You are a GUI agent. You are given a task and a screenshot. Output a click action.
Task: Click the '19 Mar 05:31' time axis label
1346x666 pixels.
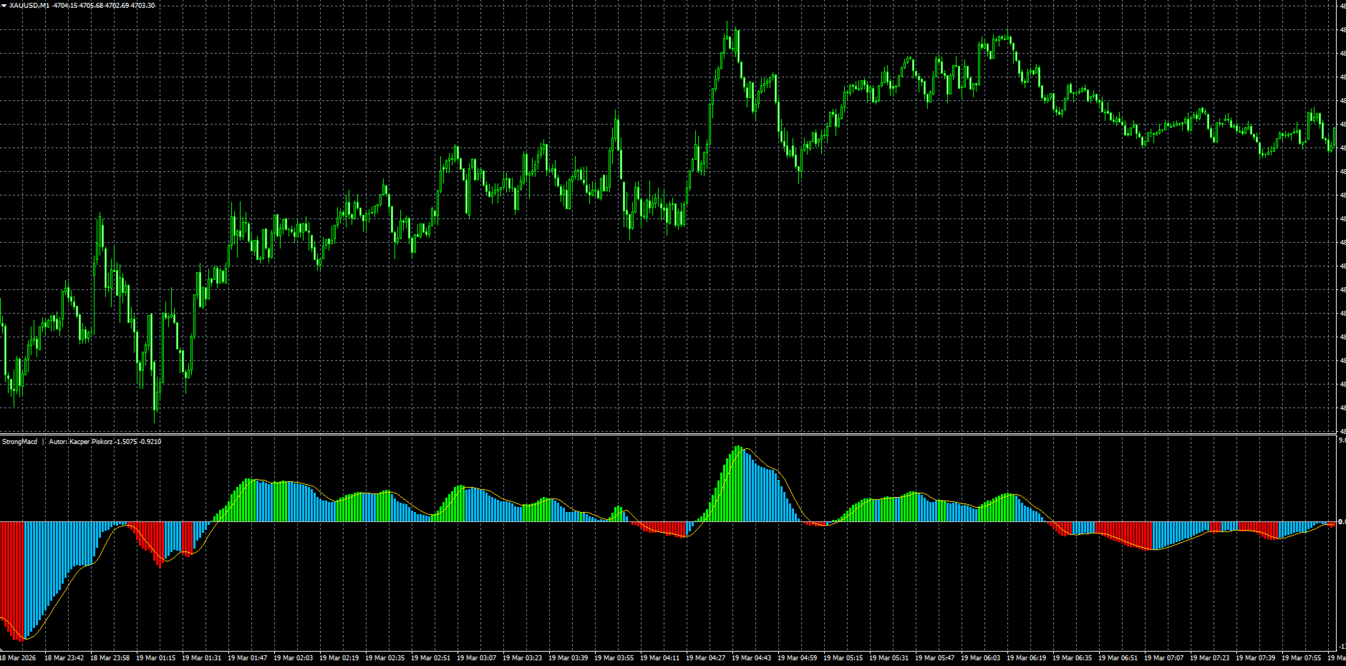coord(889,658)
